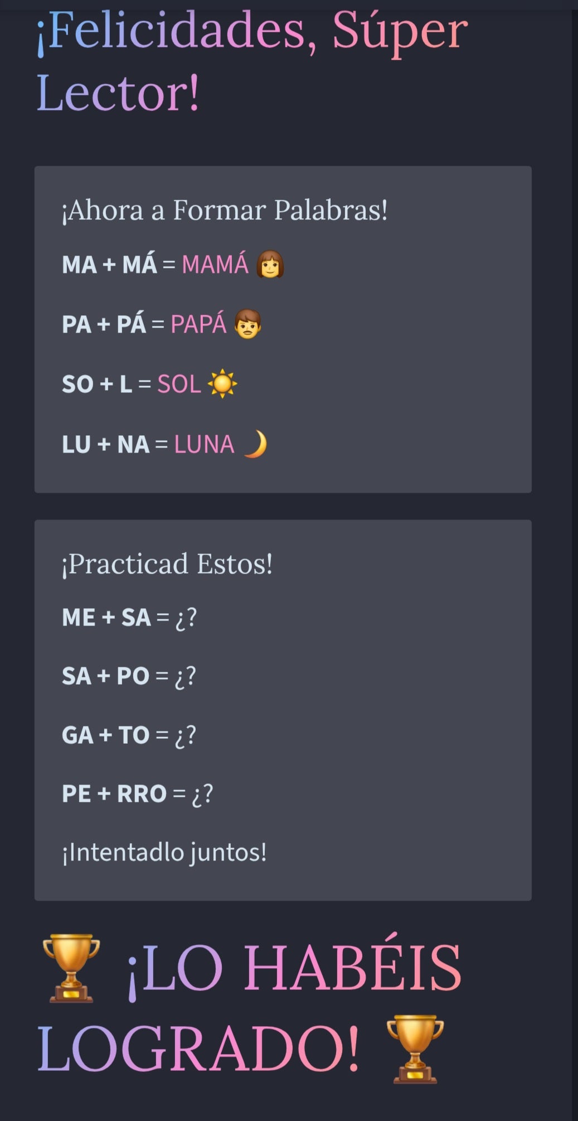Tap the crescent moon emoji beside LUNA

tap(255, 444)
